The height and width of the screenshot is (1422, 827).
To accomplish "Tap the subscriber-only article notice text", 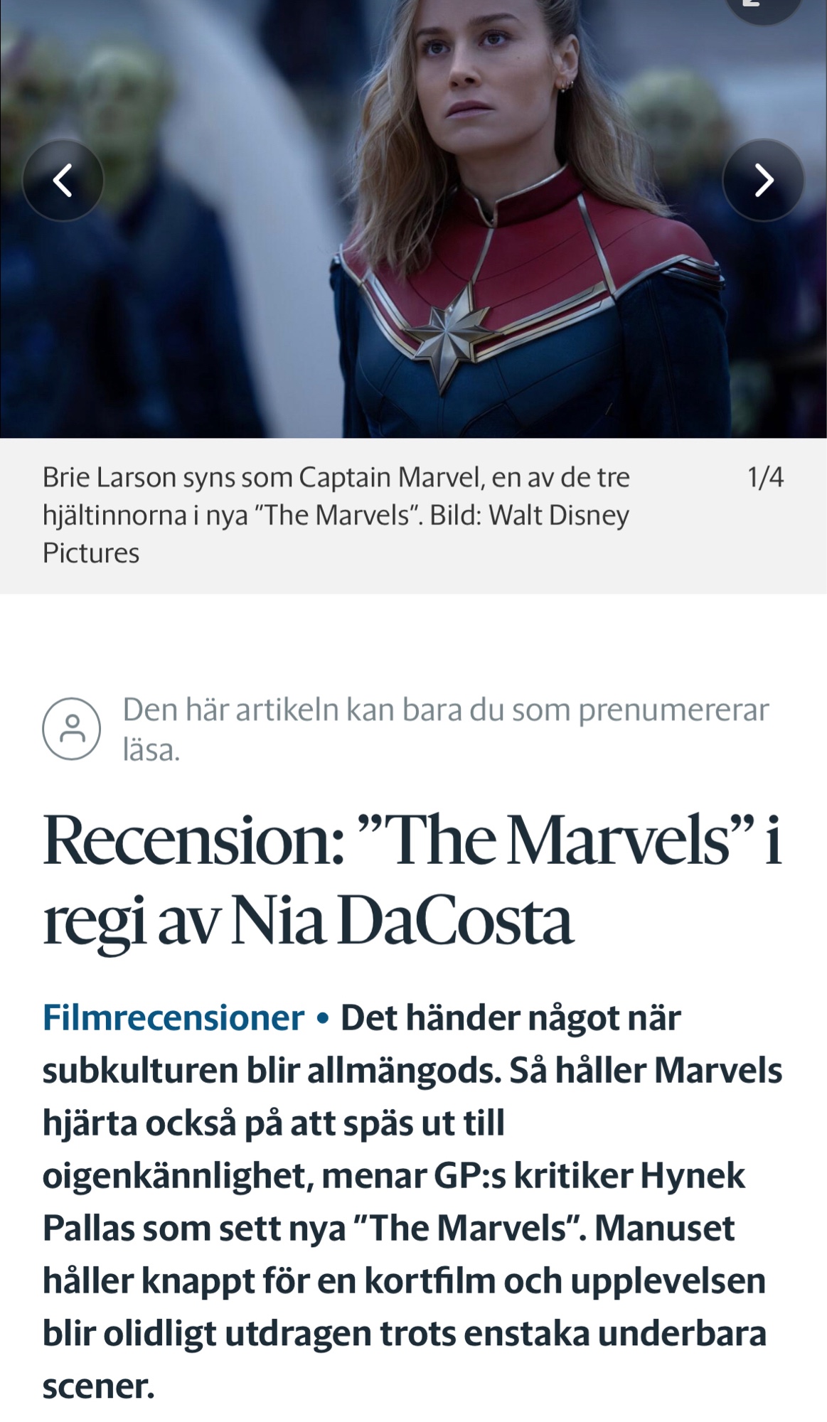I will coord(446,729).
